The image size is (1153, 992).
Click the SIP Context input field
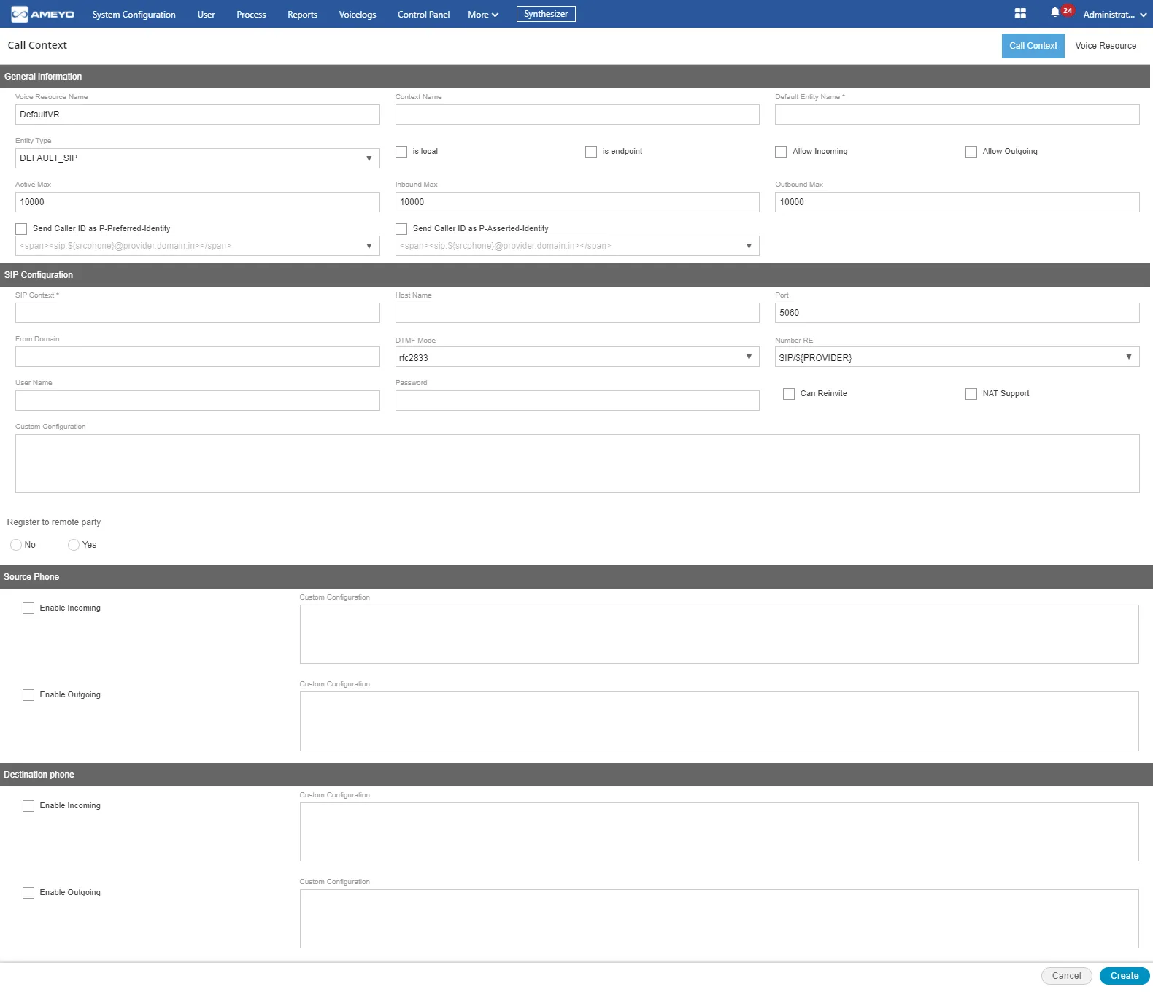[198, 313]
